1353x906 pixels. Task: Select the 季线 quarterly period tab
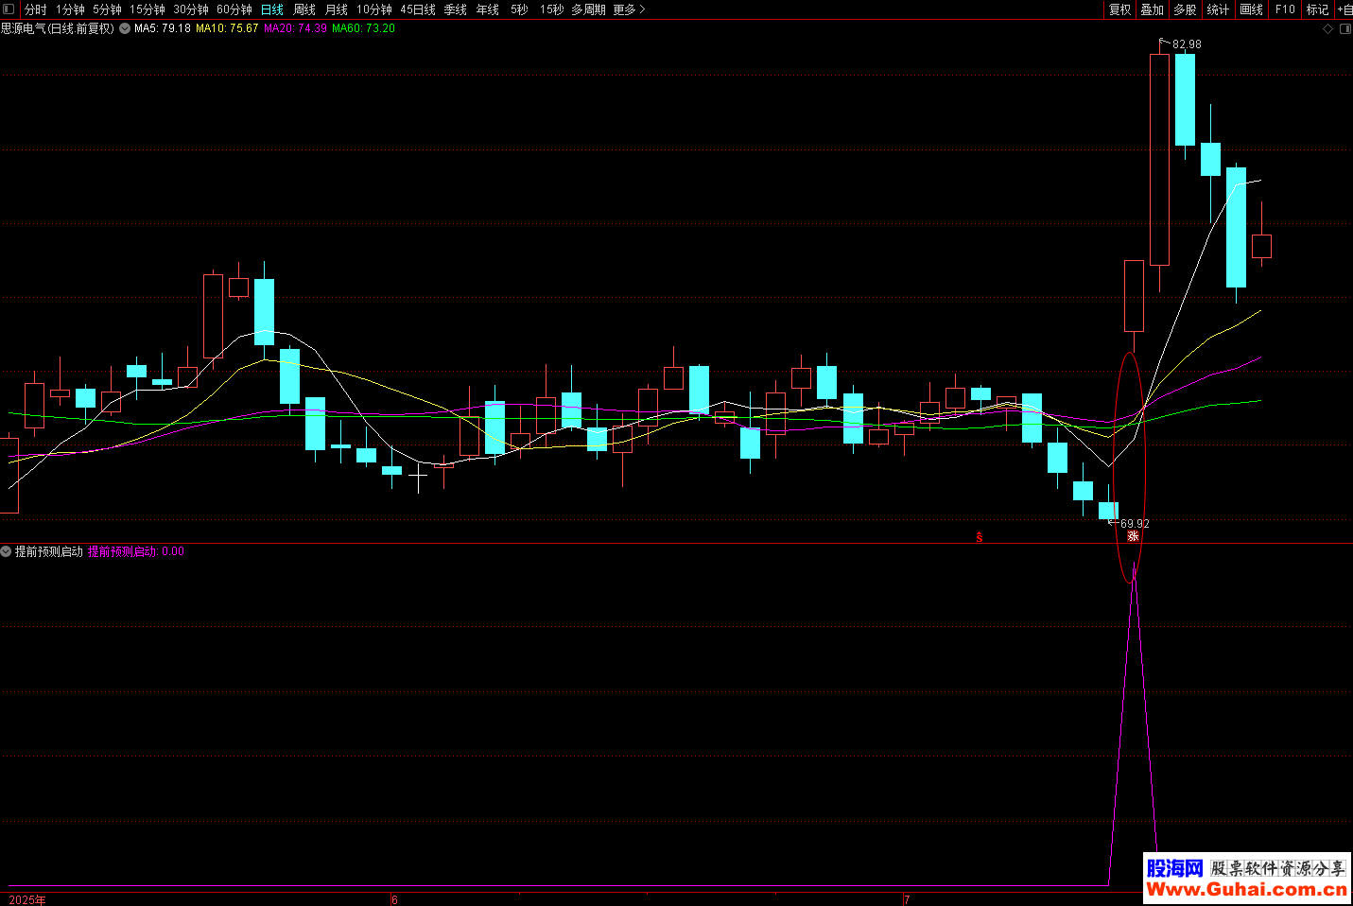click(x=456, y=9)
